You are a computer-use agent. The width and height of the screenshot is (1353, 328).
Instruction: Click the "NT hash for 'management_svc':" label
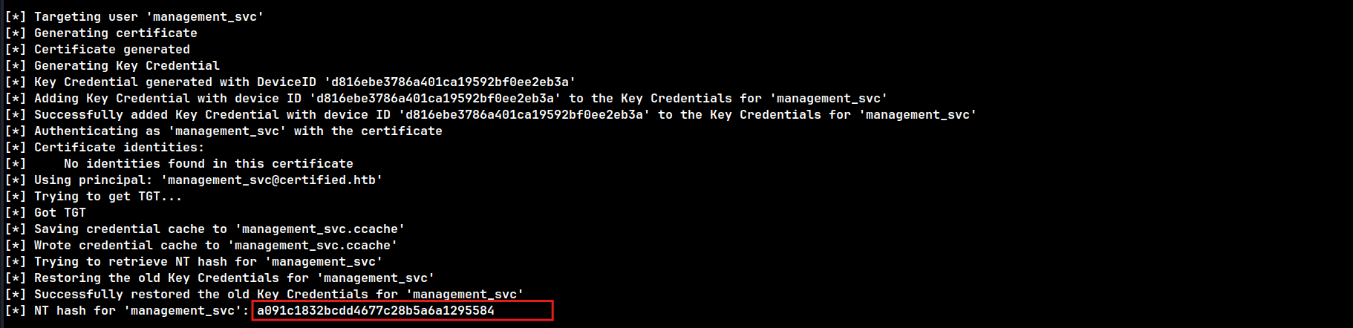(141, 310)
